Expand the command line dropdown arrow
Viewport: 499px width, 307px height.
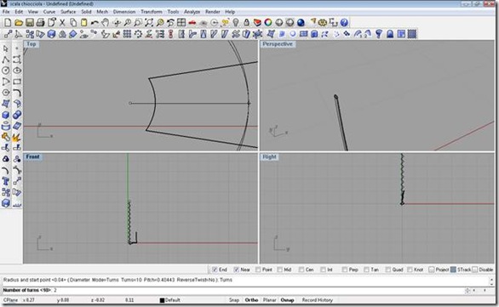click(x=485, y=291)
